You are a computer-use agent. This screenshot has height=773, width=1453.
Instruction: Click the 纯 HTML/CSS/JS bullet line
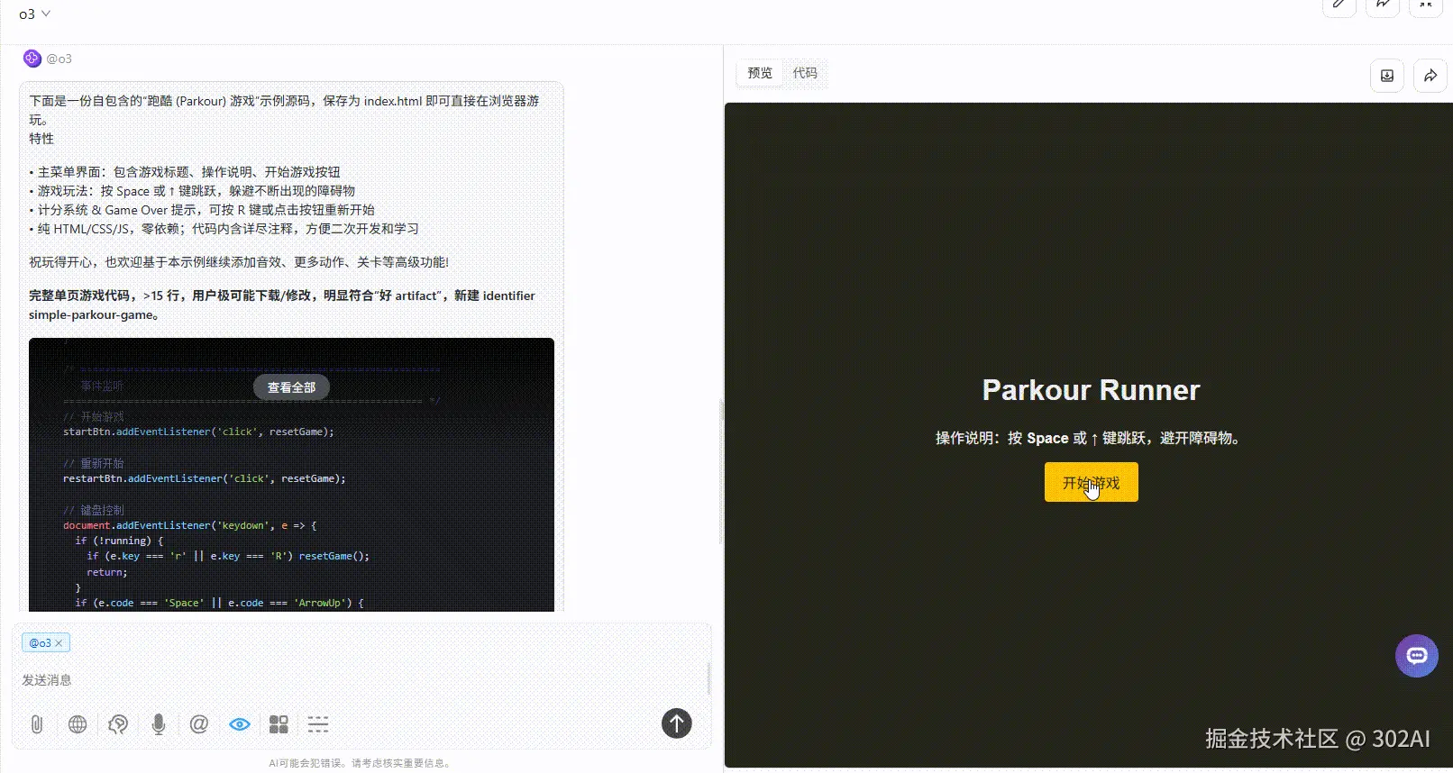pyautogui.click(x=224, y=229)
